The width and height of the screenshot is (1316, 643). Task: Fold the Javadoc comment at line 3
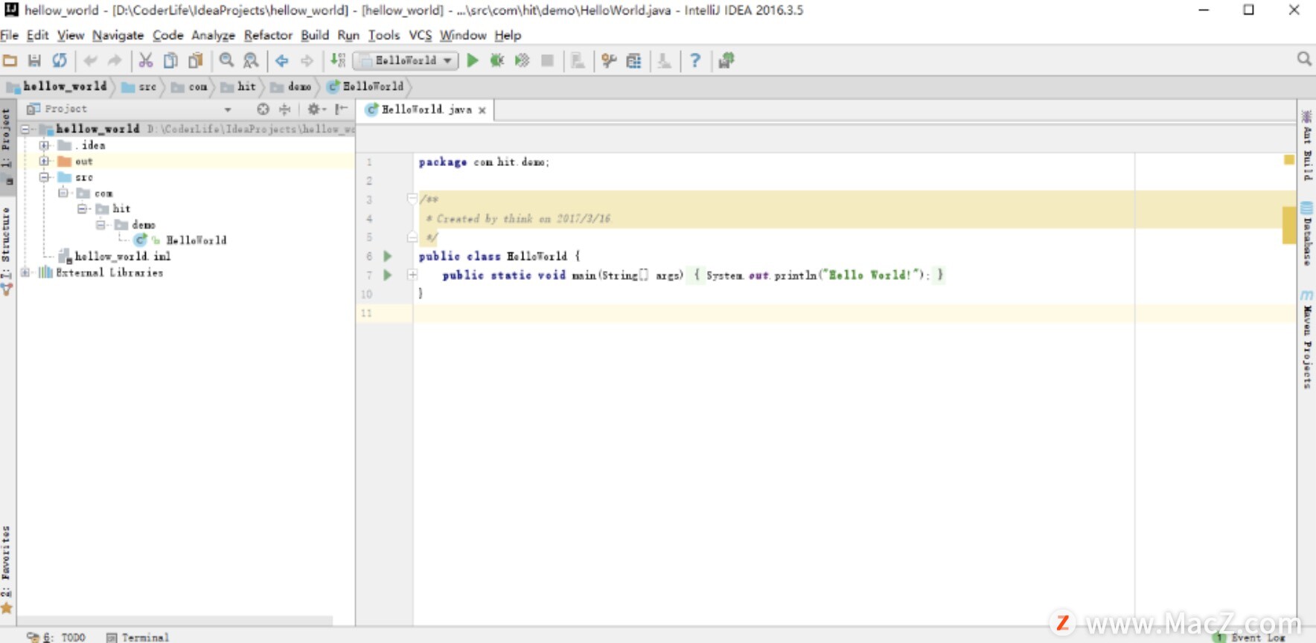tap(412, 199)
